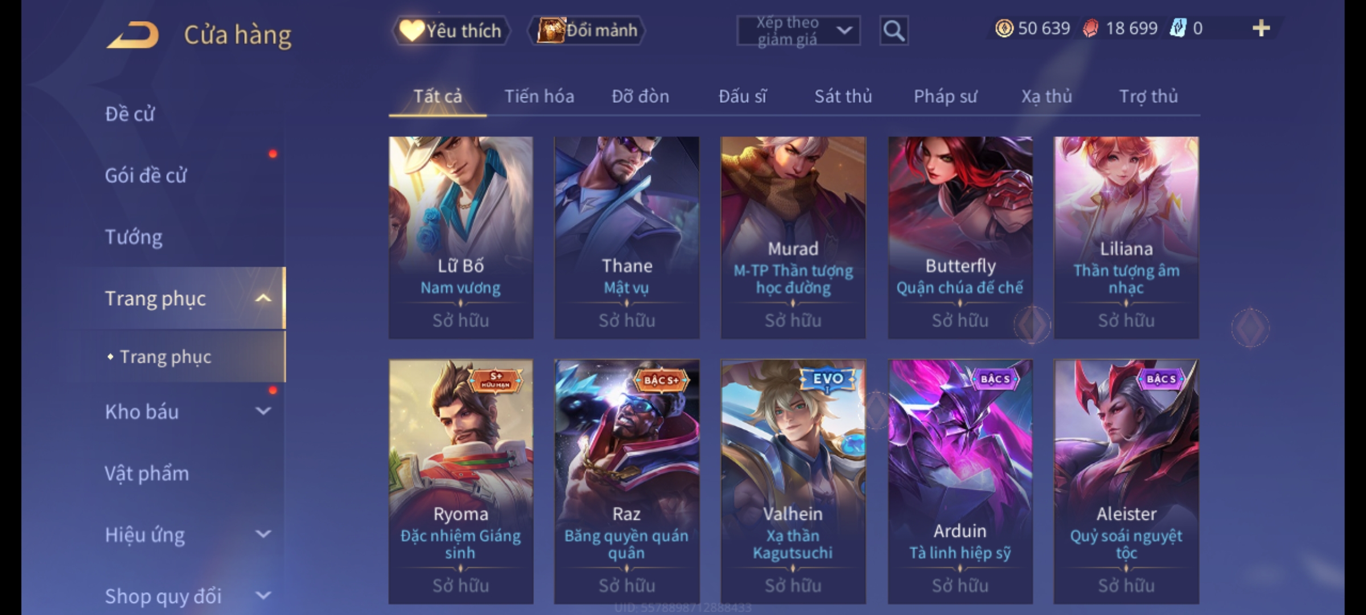Expand the Shop quy đổi section

[263, 596]
